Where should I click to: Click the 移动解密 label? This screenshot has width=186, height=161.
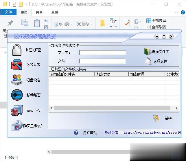[34, 95]
